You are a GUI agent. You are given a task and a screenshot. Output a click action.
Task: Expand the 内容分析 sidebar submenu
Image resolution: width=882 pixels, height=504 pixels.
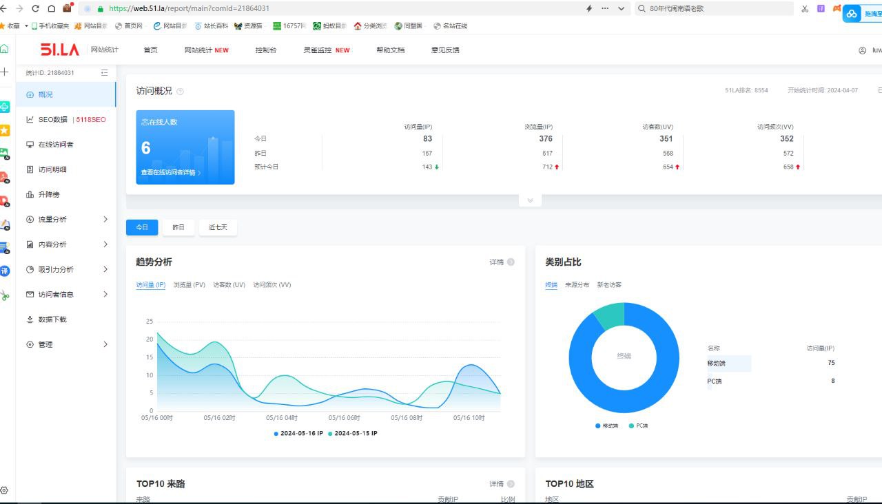(105, 244)
